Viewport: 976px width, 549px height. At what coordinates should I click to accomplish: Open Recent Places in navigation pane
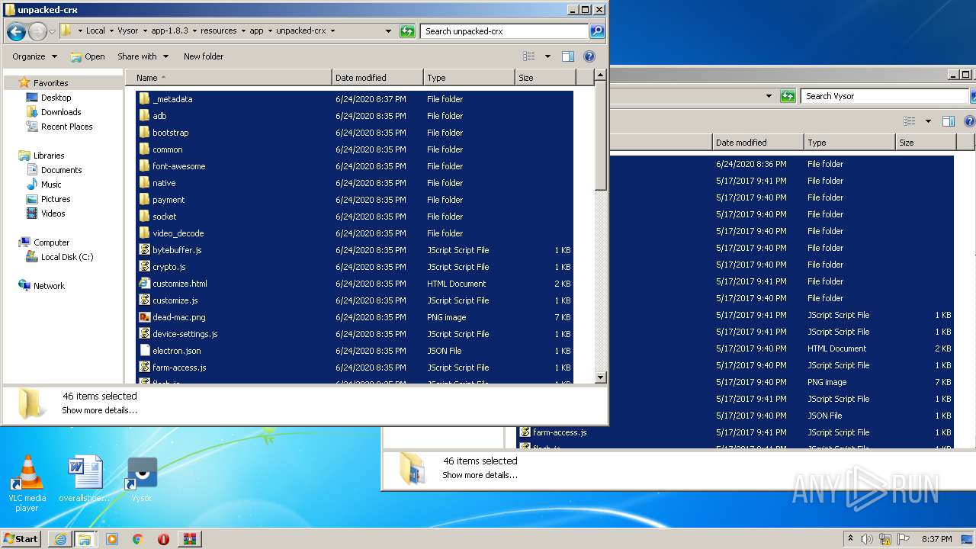point(66,127)
